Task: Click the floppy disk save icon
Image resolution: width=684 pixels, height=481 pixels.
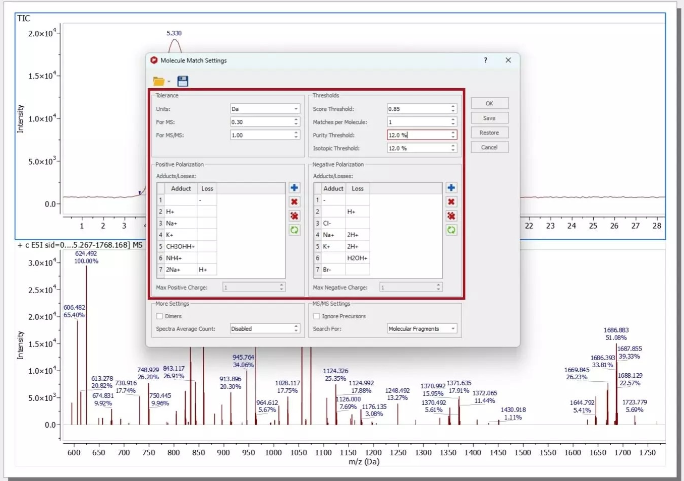Action: [x=183, y=81]
